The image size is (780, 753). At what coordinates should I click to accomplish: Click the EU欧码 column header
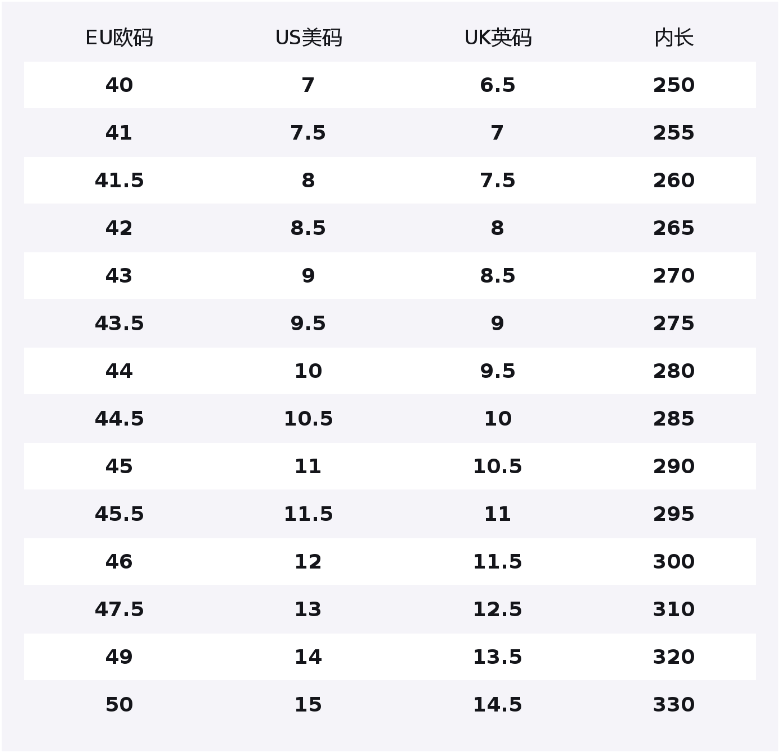(119, 38)
